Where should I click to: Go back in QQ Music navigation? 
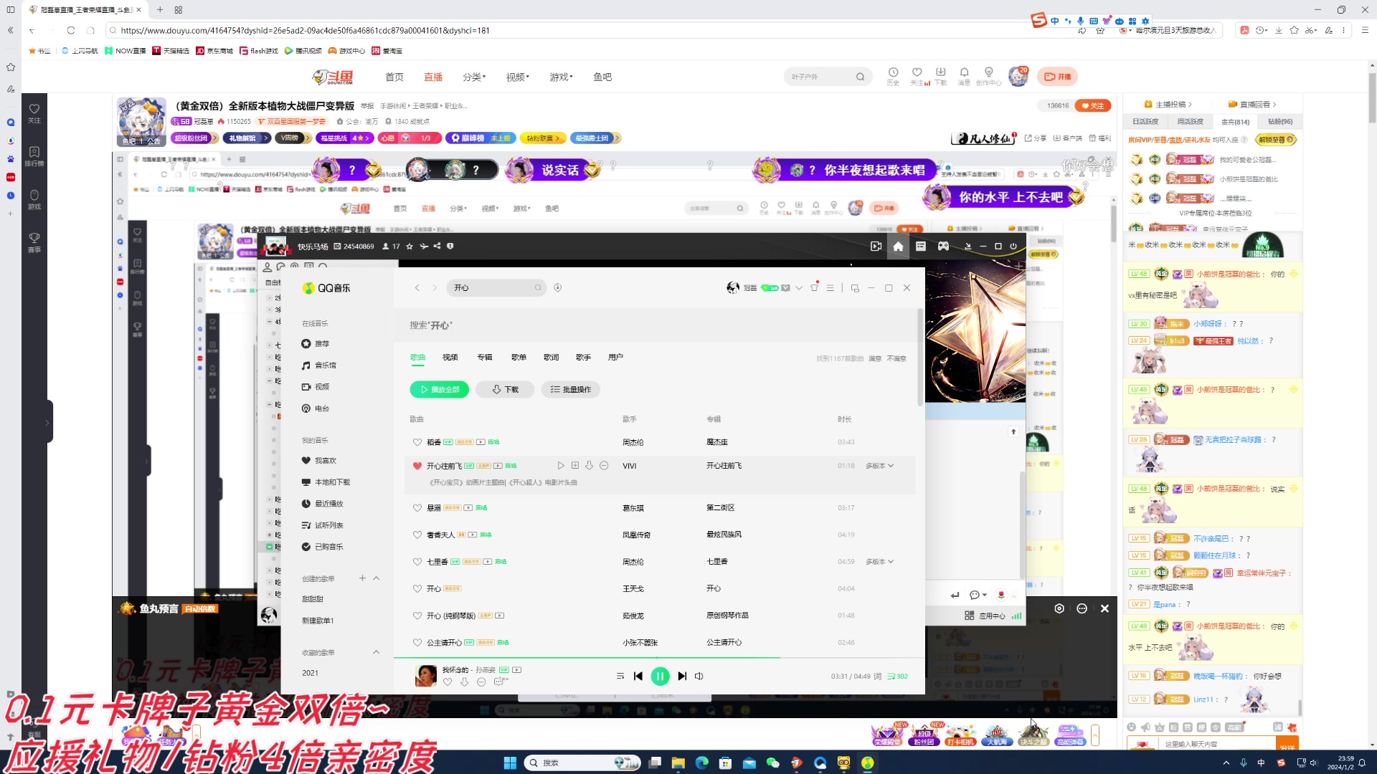pyautogui.click(x=417, y=288)
